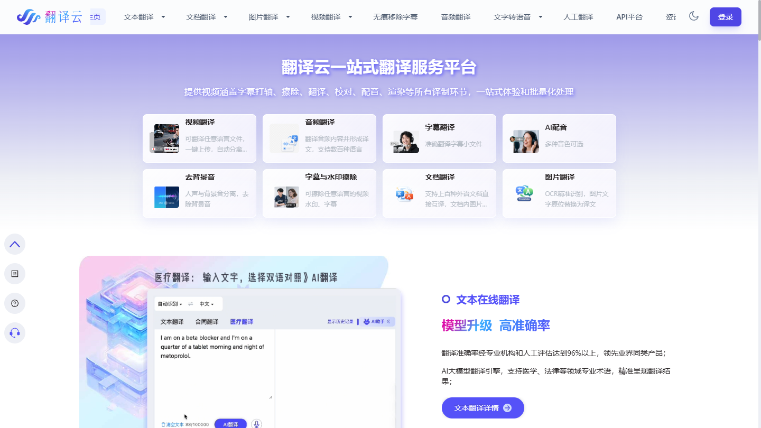761x428 pixels.
Task: Click the 医疗翻译 demo preview image
Action: [240, 342]
